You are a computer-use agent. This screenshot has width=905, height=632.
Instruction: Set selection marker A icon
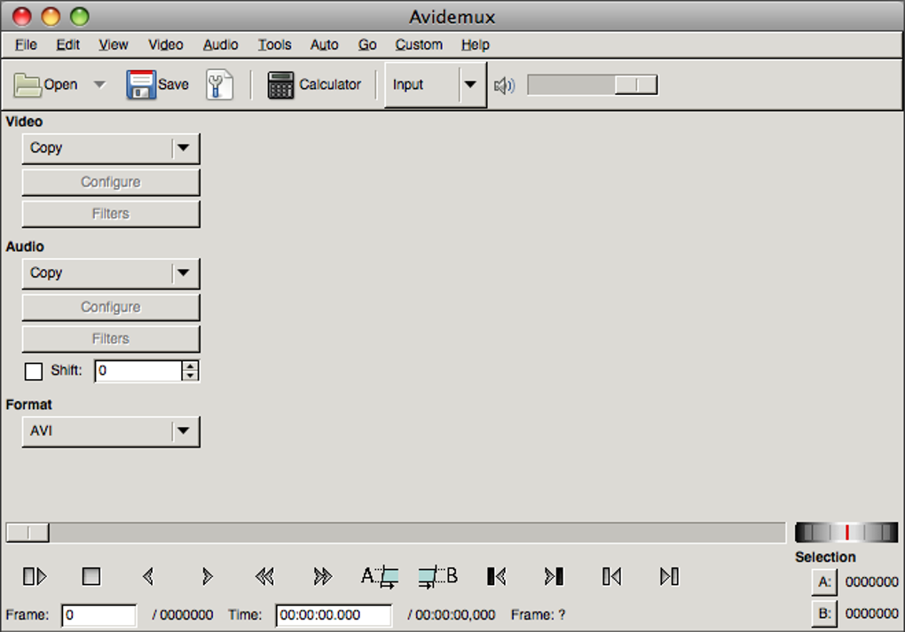[380, 576]
